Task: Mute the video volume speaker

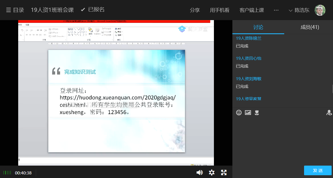Action: click(199, 172)
